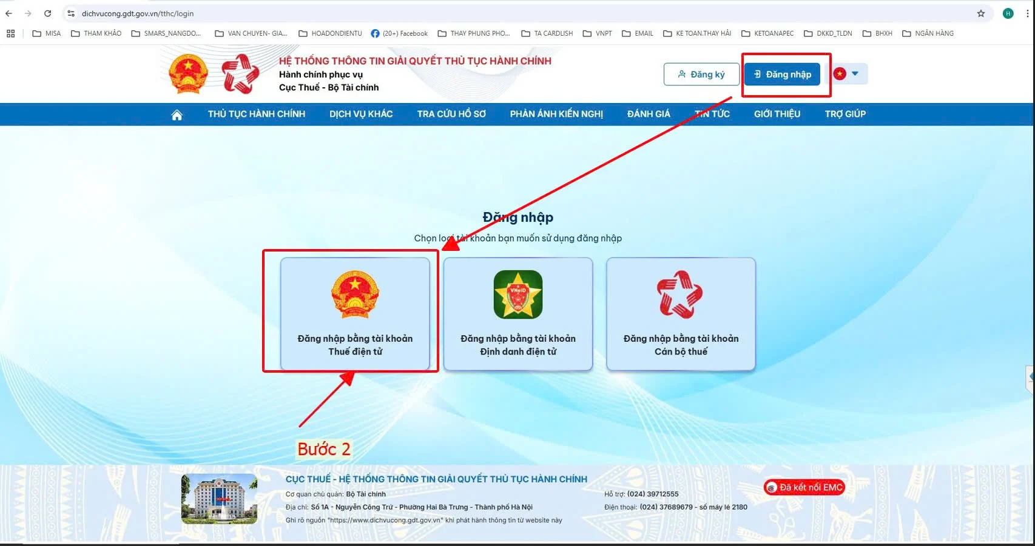Choose login with Cán bộ thuế account
The image size is (1035, 546).
[x=681, y=313]
